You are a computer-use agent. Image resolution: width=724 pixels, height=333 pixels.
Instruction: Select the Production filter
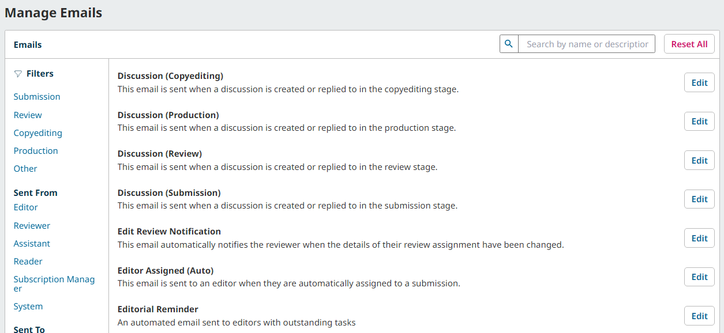(x=36, y=151)
